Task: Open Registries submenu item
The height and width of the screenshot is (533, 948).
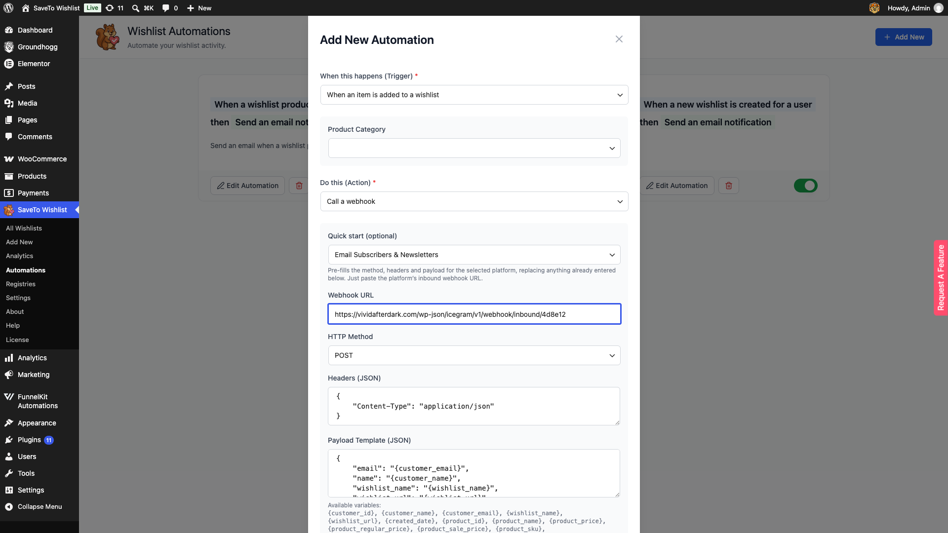Action: 21,284
